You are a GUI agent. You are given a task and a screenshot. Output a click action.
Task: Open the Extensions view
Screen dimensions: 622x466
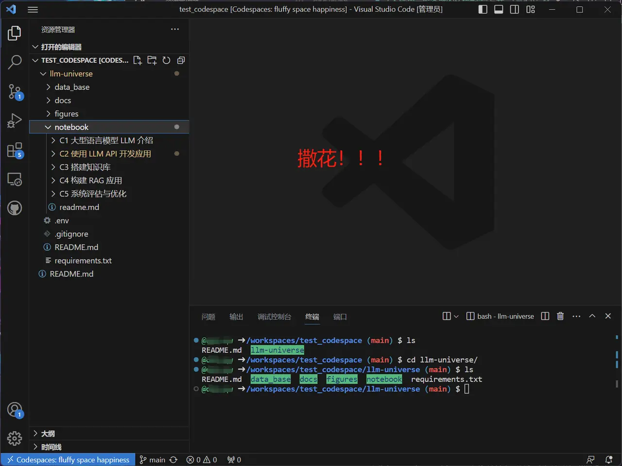pos(15,150)
